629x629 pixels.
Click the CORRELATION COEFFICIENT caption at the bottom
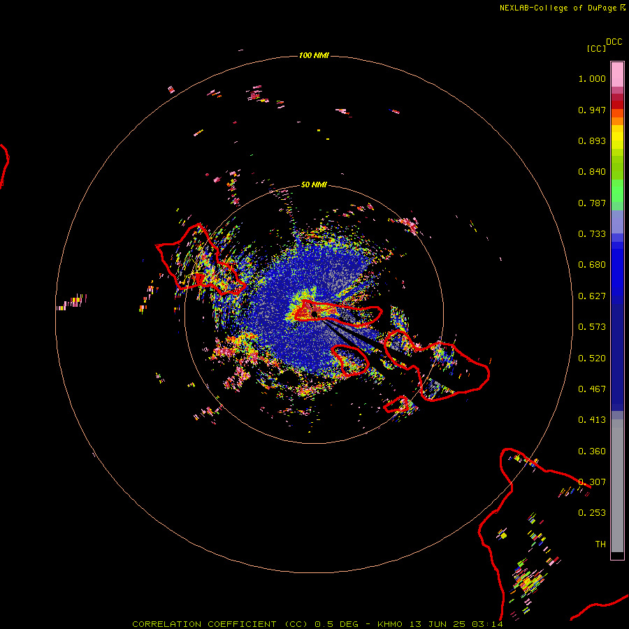pos(317,624)
